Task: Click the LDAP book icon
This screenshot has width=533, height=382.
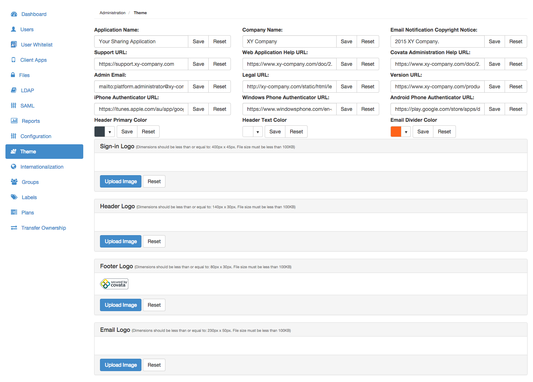Action: tap(14, 90)
